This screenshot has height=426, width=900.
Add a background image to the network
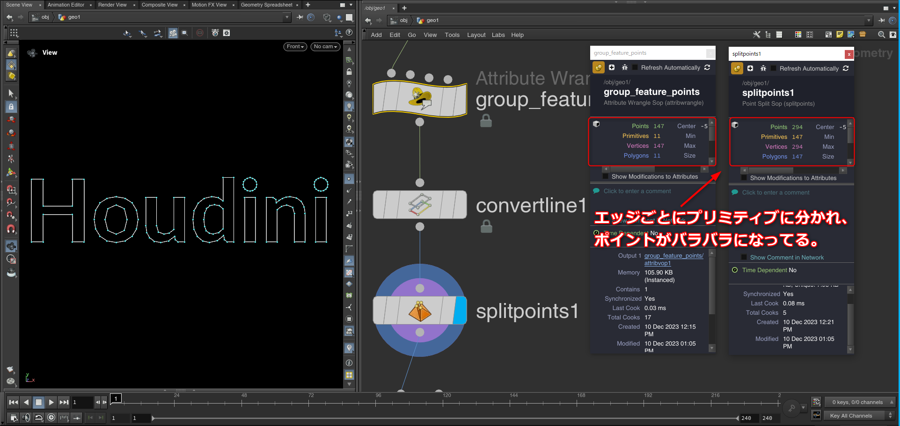[x=851, y=35]
